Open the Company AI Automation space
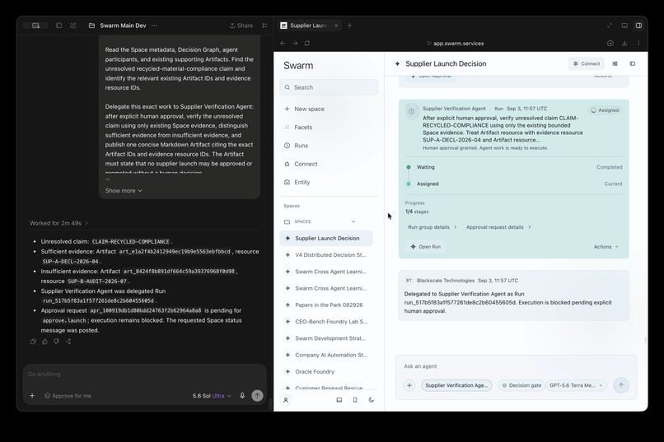664x442 pixels. click(326, 355)
